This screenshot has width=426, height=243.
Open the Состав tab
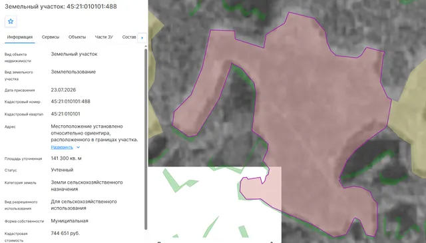click(129, 37)
